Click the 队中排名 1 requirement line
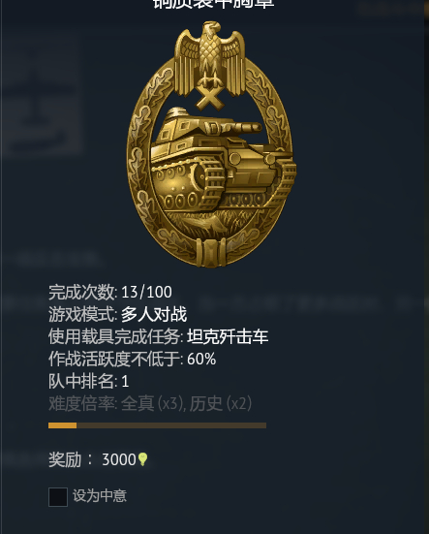 click(x=88, y=382)
